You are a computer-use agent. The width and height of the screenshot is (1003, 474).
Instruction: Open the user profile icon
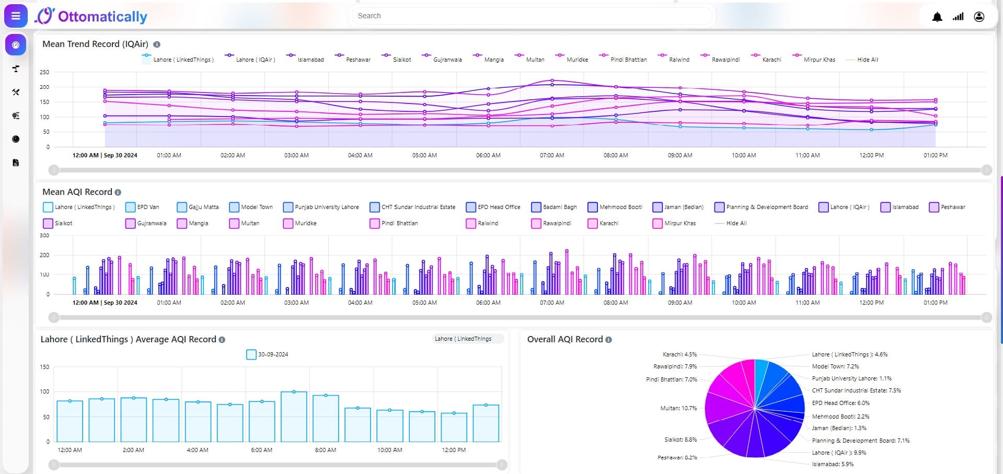pos(979,17)
